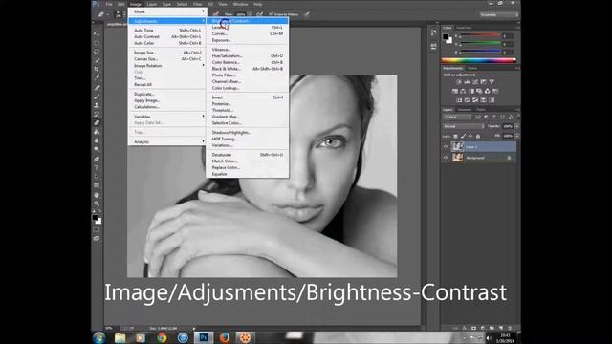Click the delete layer trash icon

(x=510, y=328)
